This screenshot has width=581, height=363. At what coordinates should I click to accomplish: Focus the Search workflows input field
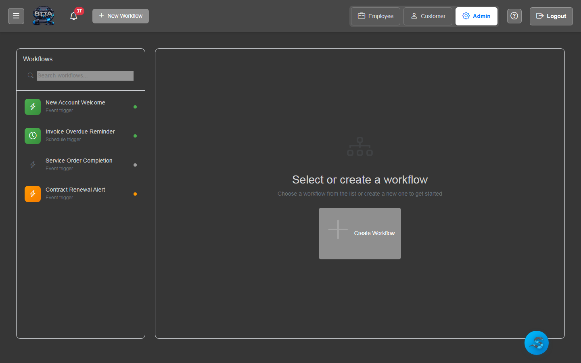point(85,76)
